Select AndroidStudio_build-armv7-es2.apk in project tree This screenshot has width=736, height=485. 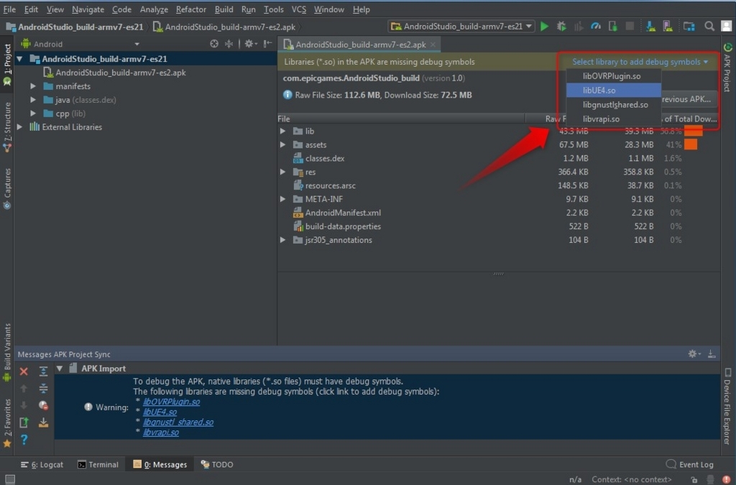(x=120, y=73)
